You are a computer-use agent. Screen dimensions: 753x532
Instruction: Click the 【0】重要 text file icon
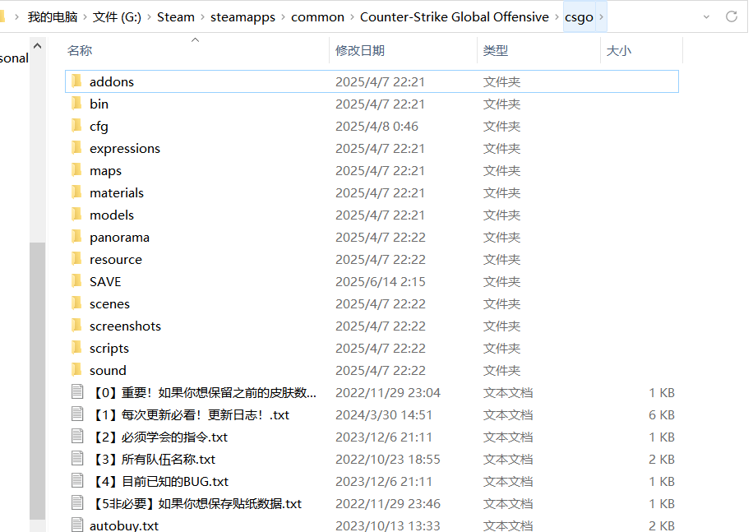(x=77, y=391)
